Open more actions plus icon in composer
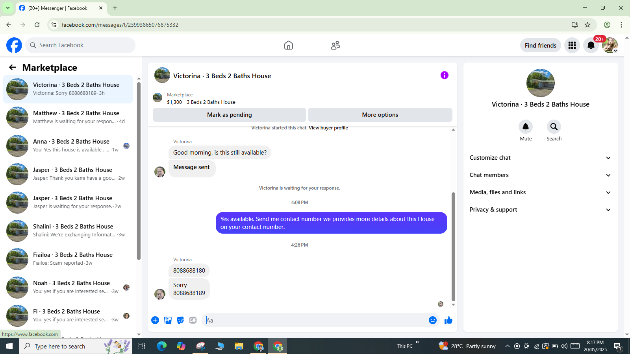The image size is (630, 354). (x=155, y=320)
